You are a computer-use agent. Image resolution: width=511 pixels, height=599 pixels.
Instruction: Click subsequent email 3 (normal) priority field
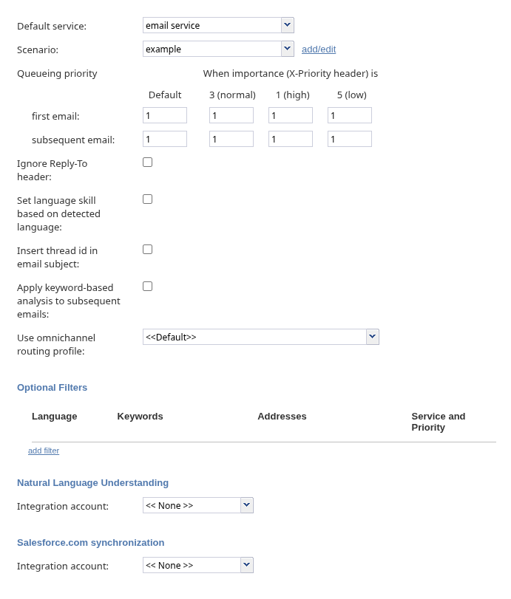[231, 140]
